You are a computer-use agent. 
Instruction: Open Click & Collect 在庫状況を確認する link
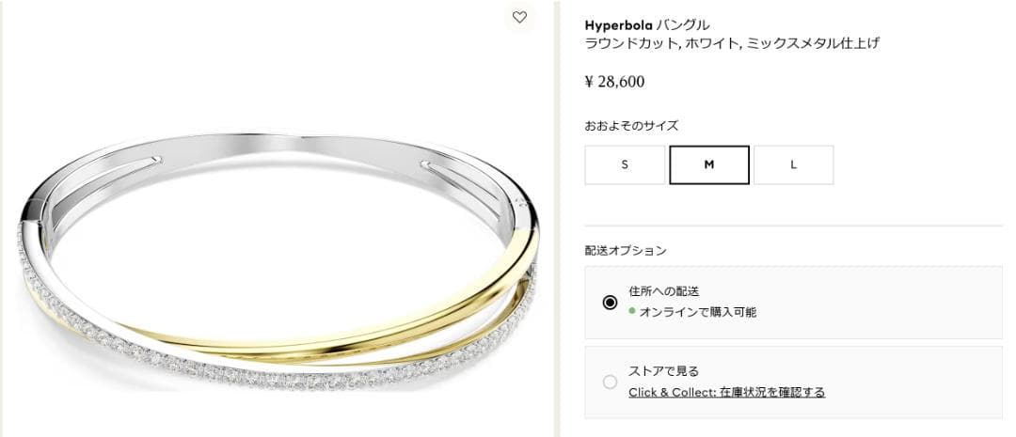pyautogui.click(x=726, y=392)
